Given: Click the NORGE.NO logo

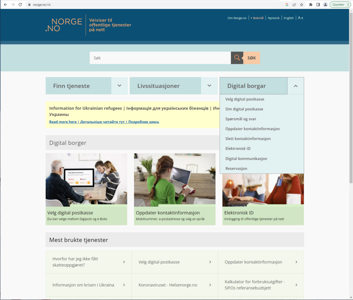Looking at the screenshot, I should (x=64, y=25).
